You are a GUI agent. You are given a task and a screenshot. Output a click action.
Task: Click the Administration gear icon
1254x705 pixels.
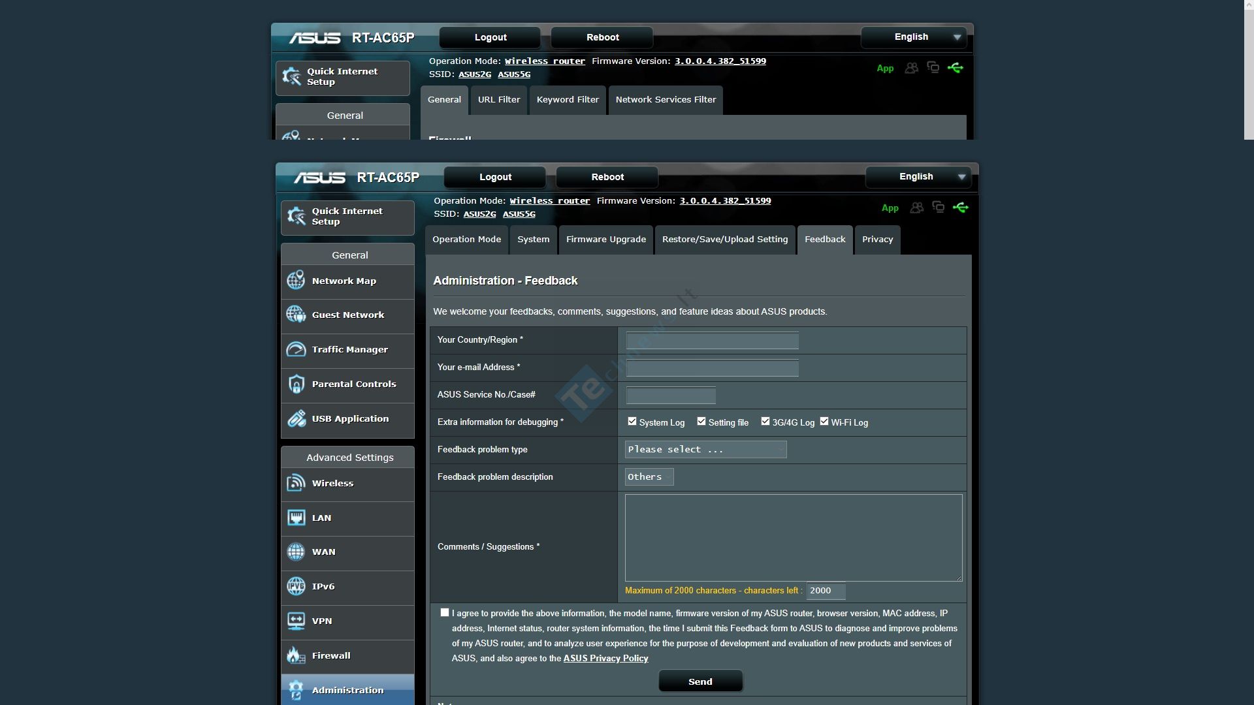coord(296,690)
